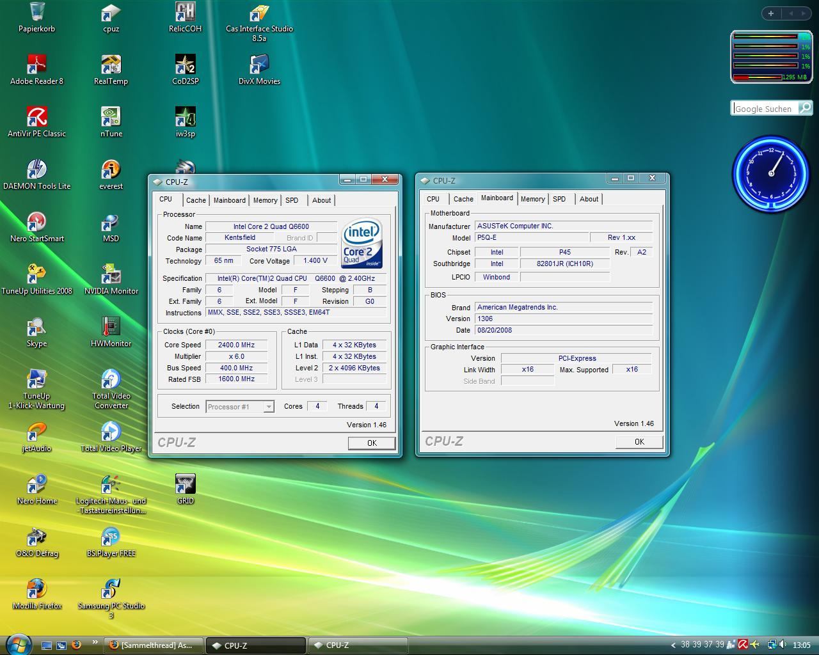The width and height of the screenshot is (819, 655).
Task: Open the Papierkorb recycle bin icon
Action: coord(36,17)
